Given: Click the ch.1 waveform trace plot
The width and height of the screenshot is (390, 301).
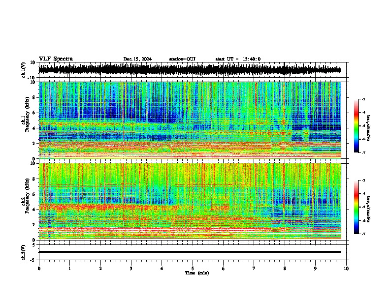Looking at the screenshot, I should coord(190,70).
